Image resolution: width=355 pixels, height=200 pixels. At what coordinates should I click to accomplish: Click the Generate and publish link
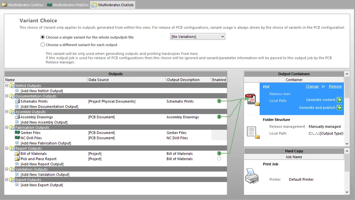(317, 108)
